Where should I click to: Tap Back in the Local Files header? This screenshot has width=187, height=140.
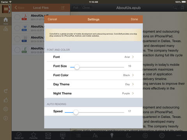19,8
